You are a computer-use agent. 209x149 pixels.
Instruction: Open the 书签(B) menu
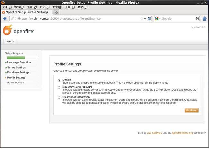click(57, 7)
